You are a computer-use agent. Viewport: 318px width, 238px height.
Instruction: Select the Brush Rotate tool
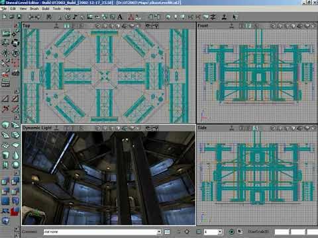click(15, 42)
